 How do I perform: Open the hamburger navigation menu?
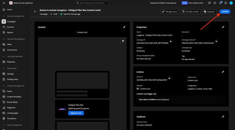point(4,3)
